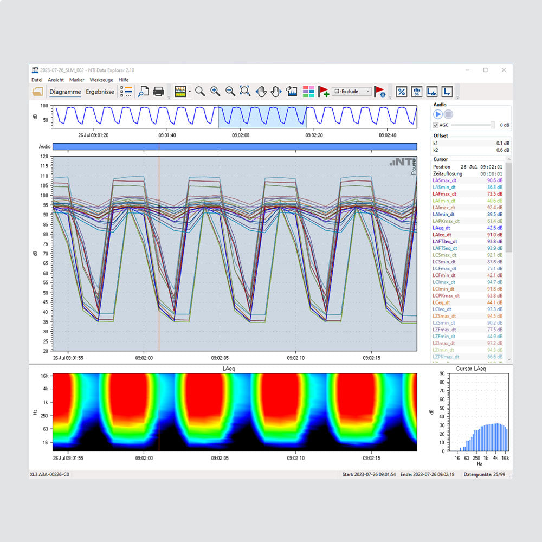
Task: Click the open folder icon in toolbar
Action: click(37, 92)
